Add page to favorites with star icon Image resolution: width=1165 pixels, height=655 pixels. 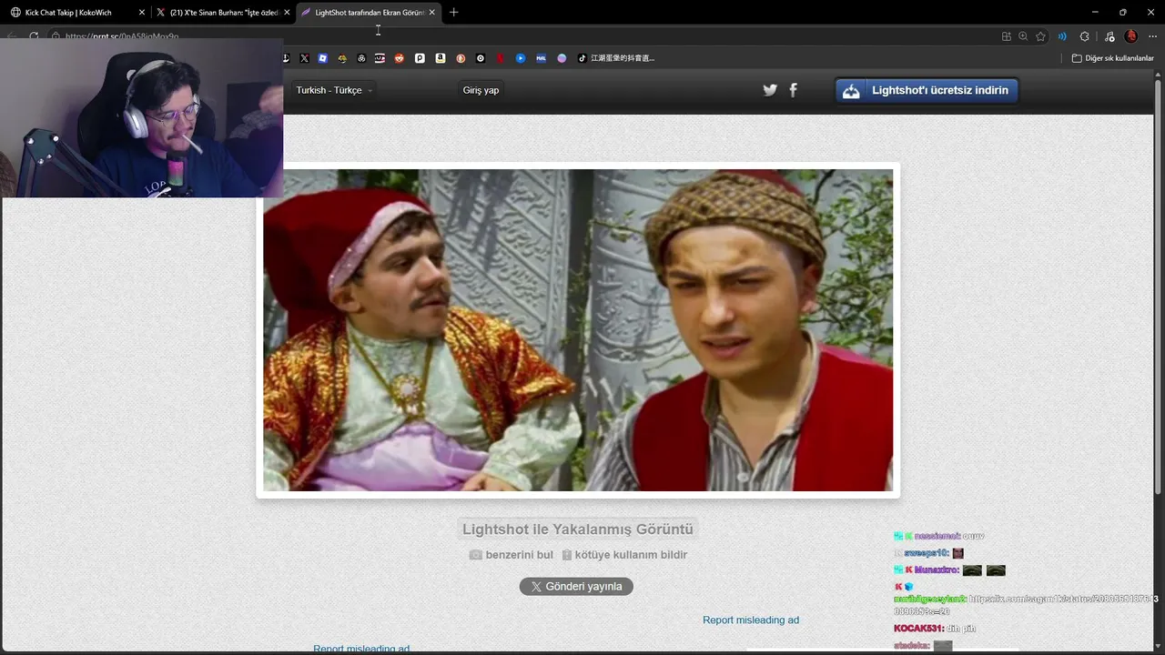pos(1041,36)
